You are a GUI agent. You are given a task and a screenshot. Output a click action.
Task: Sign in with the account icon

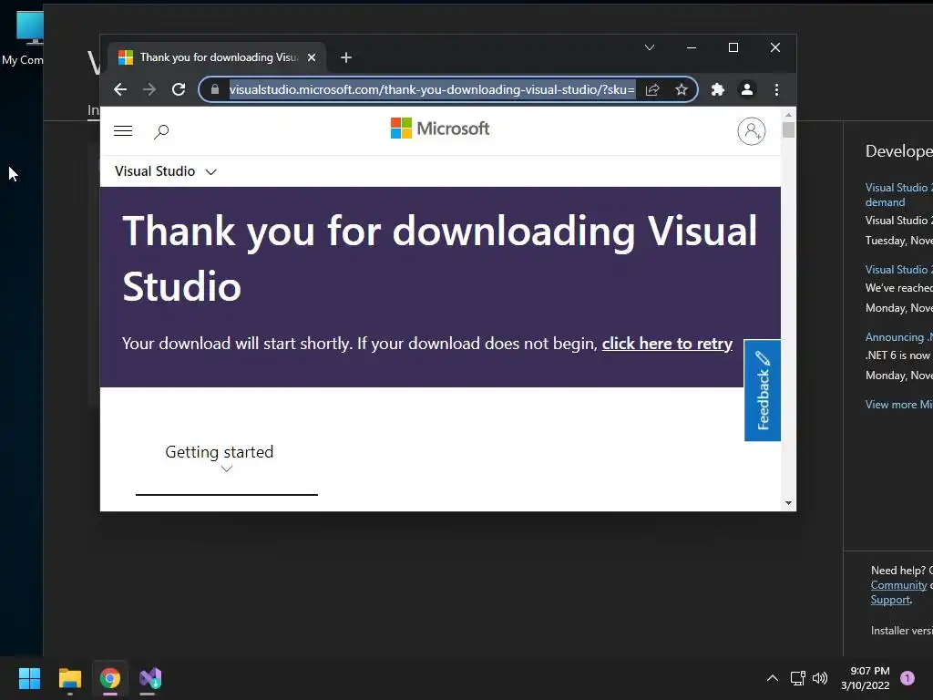(752, 131)
